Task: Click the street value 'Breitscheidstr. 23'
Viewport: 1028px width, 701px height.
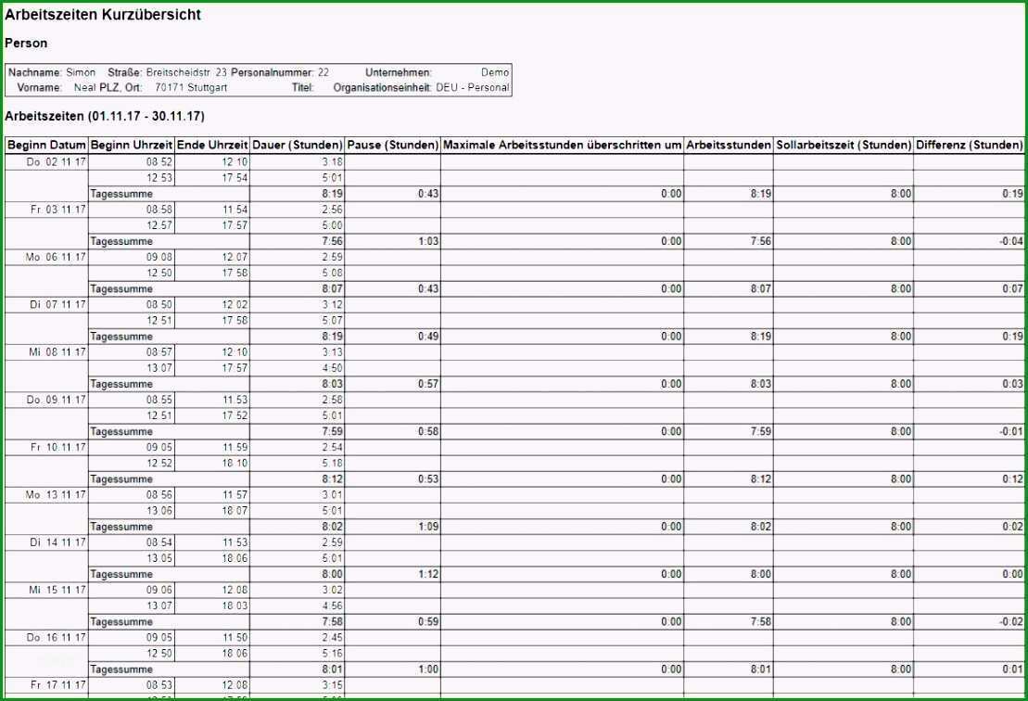Action: coord(186,72)
